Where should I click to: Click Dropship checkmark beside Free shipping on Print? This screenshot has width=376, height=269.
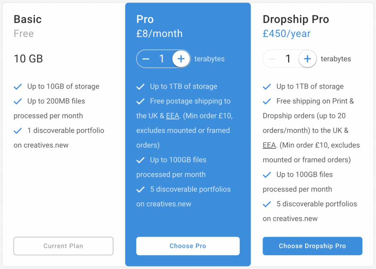click(x=267, y=102)
